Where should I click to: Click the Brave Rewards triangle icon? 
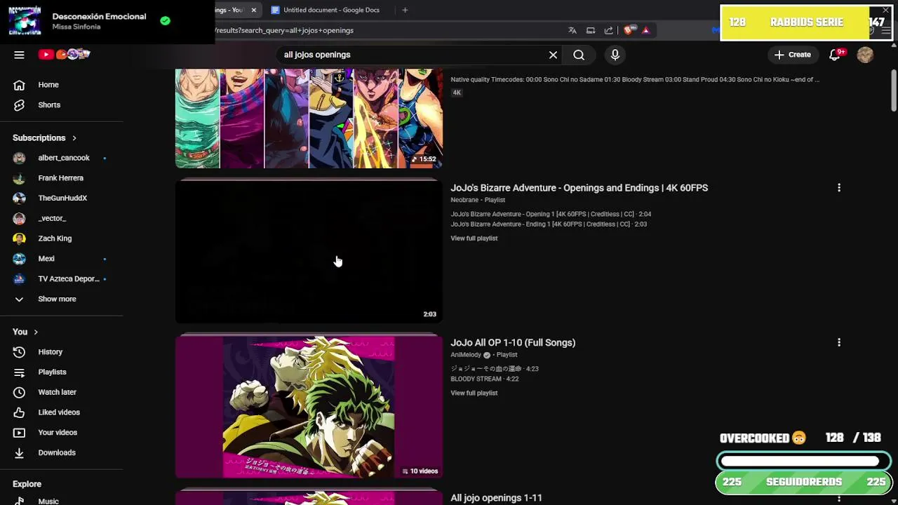point(645,30)
